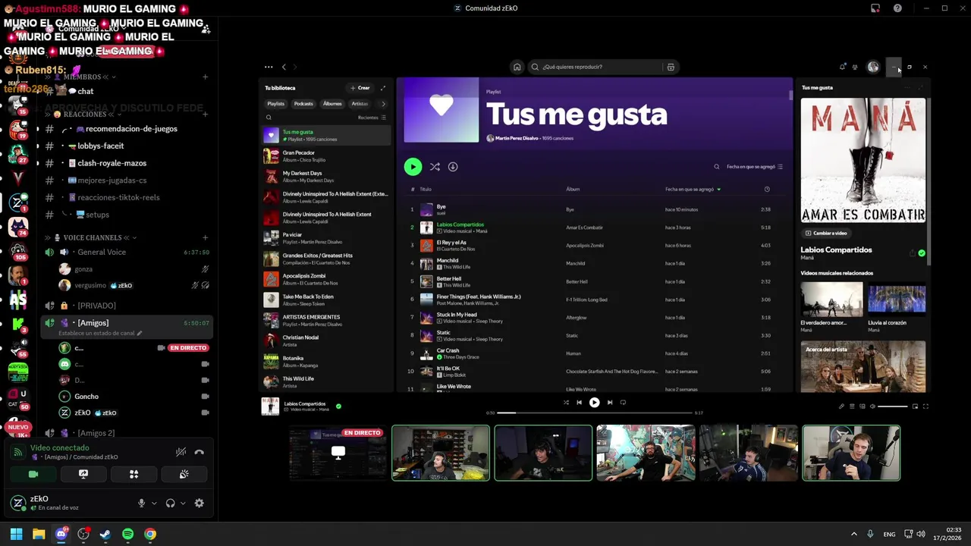Screen dimensions: 971x546
Task: Search within Tu biblioteca magnifier
Action: pyautogui.click(x=269, y=118)
